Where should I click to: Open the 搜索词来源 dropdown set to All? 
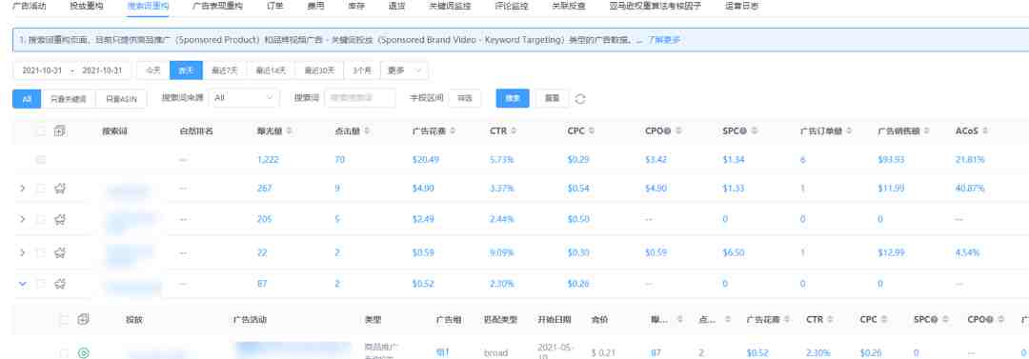(x=244, y=98)
